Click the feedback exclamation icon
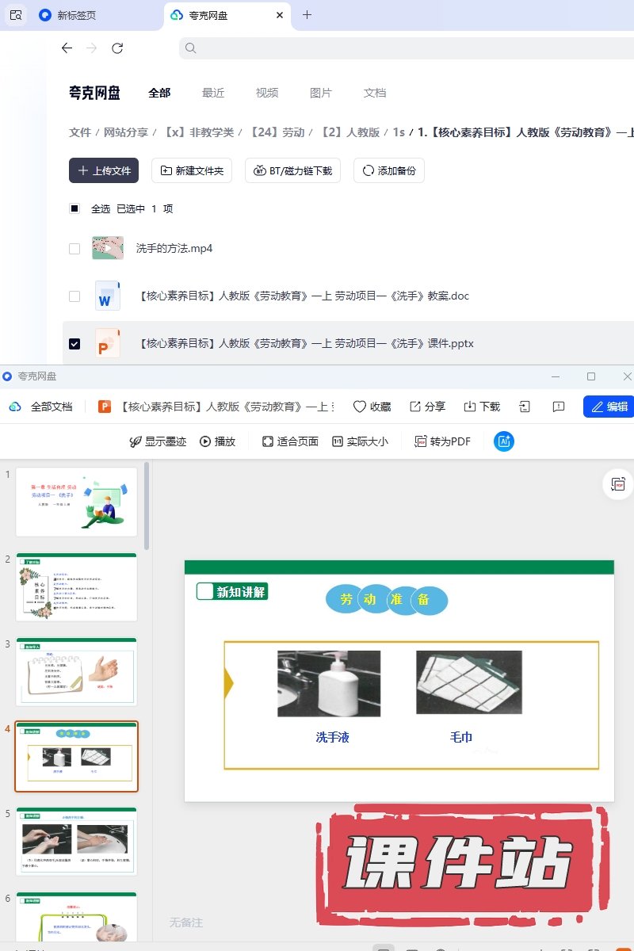Image resolution: width=634 pixels, height=951 pixels. click(559, 407)
